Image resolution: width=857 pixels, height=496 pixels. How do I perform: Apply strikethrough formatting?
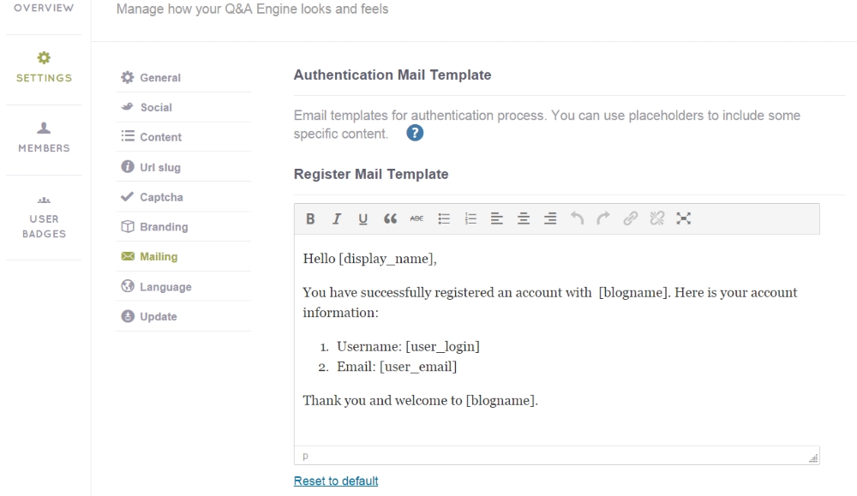(x=417, y=219)
